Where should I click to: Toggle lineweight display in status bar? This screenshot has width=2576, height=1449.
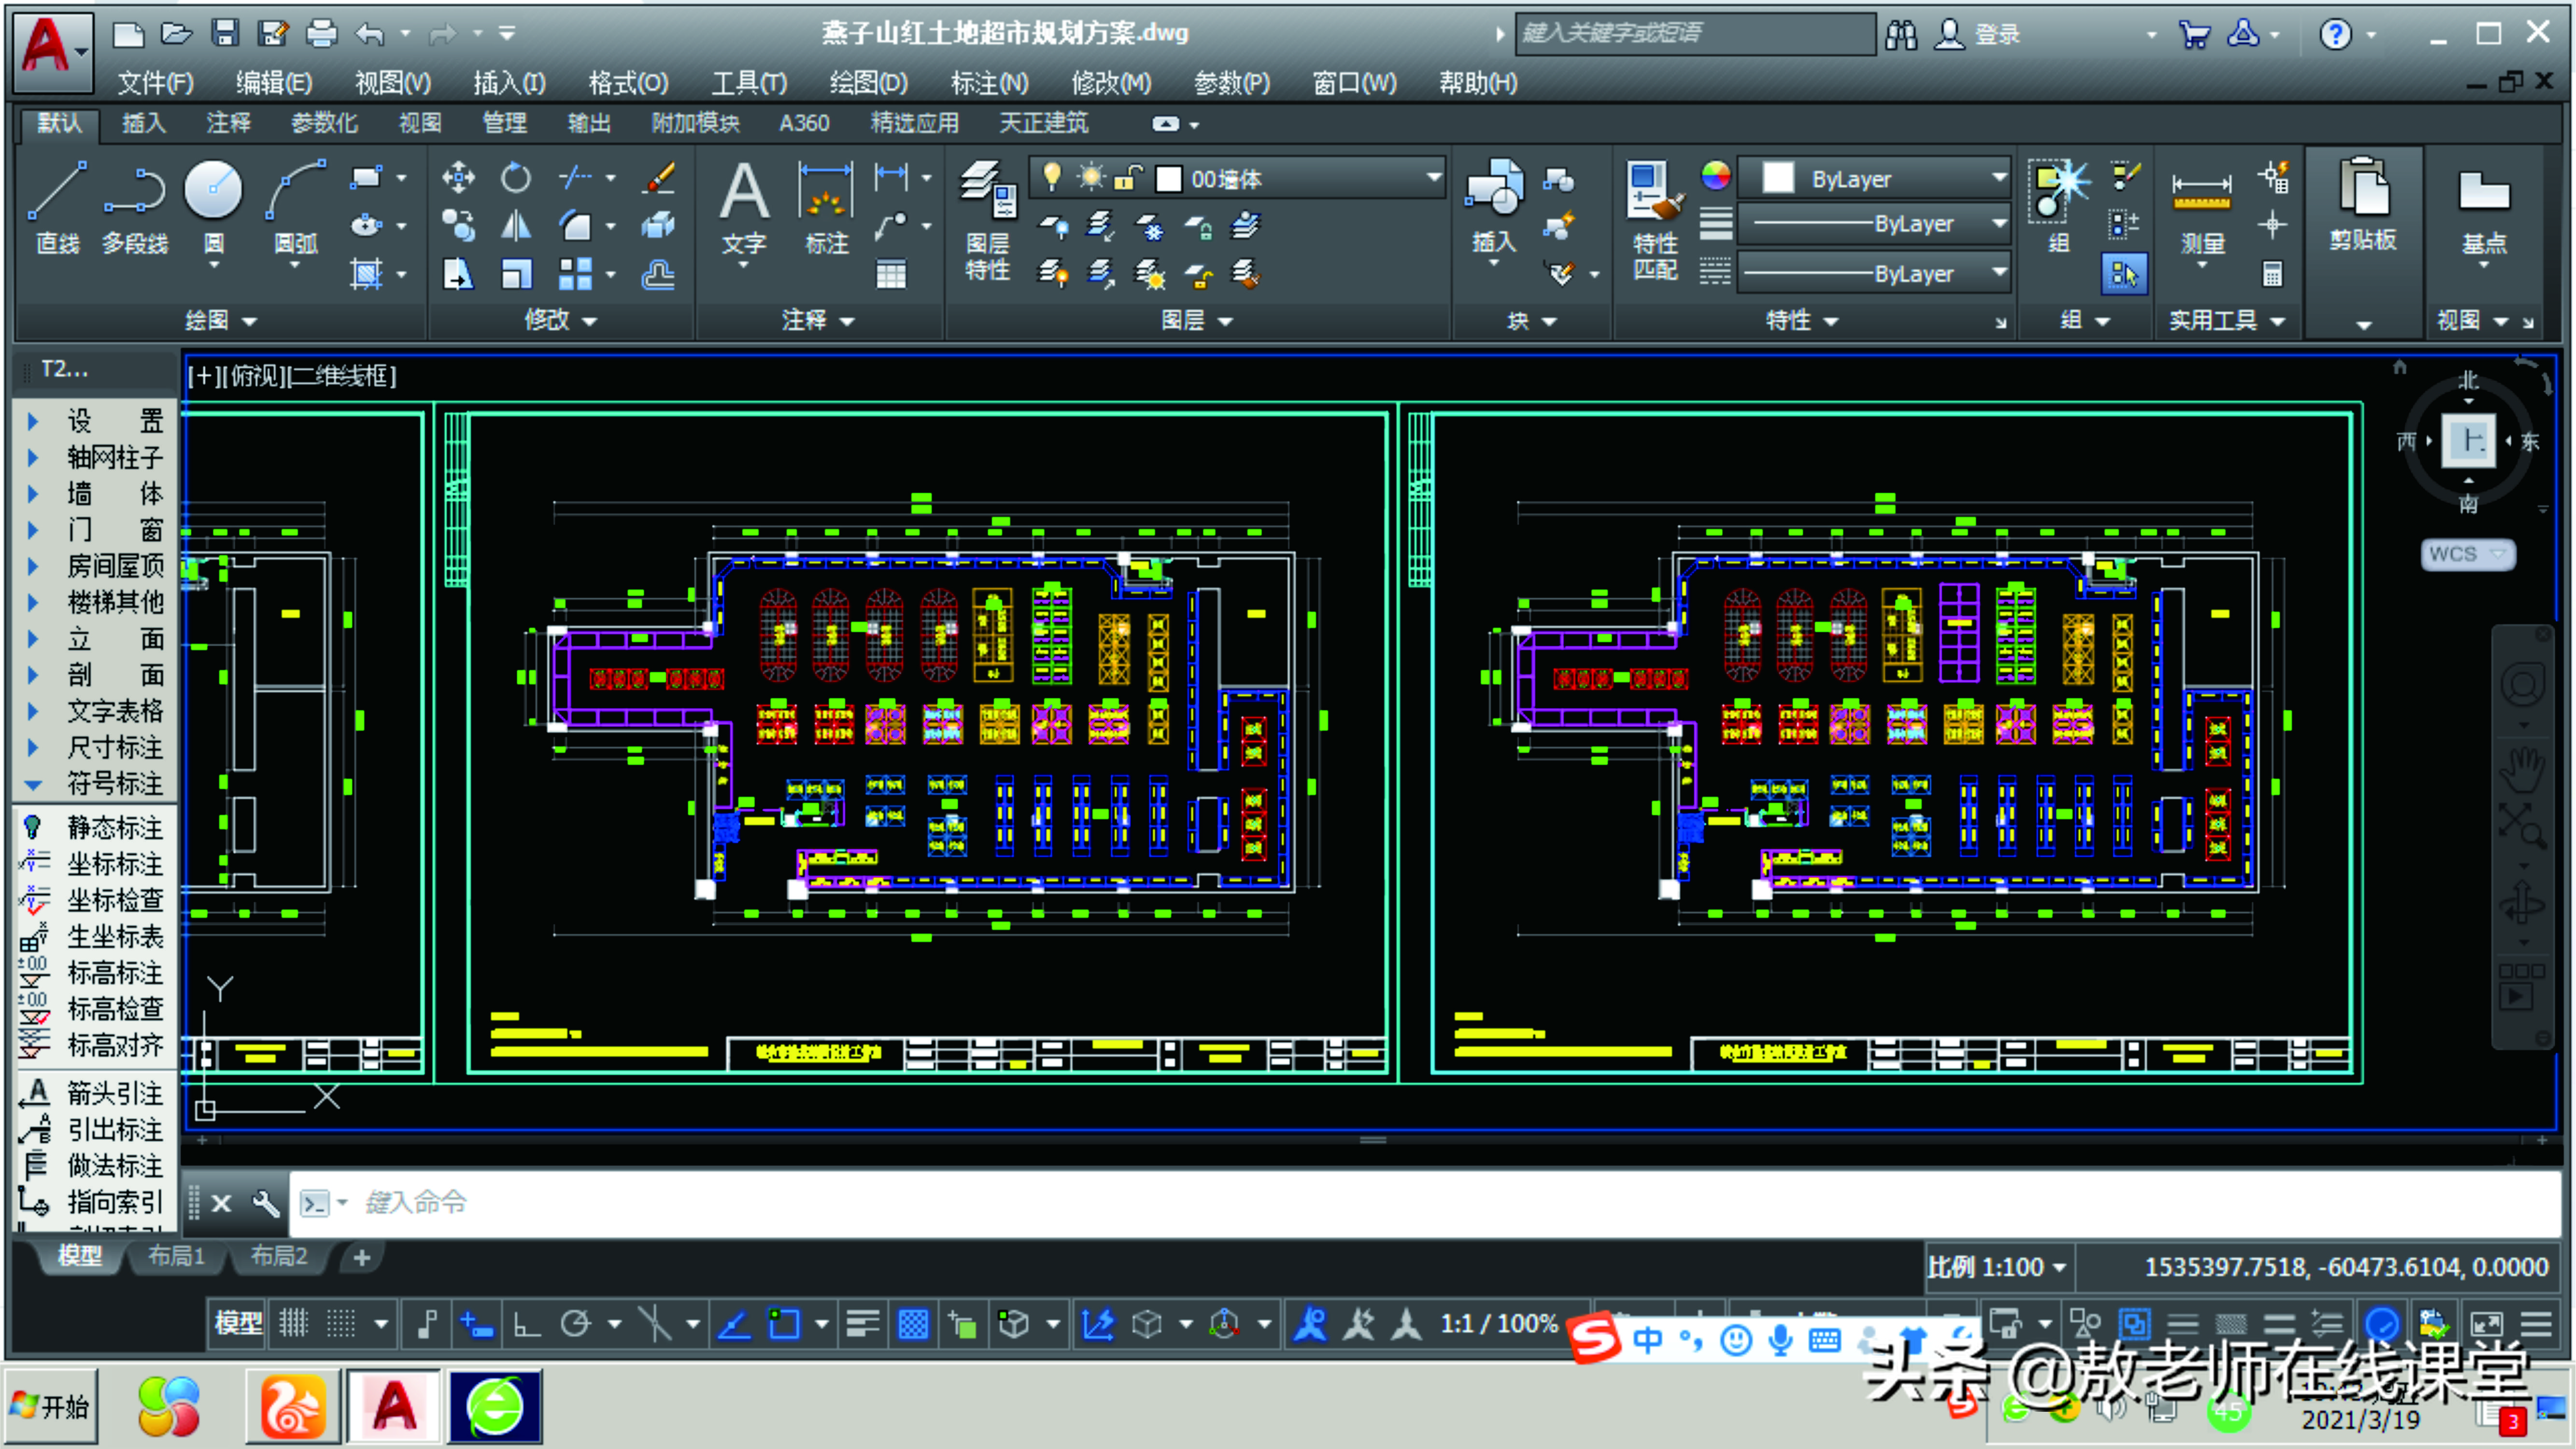tap(862, 1324)
